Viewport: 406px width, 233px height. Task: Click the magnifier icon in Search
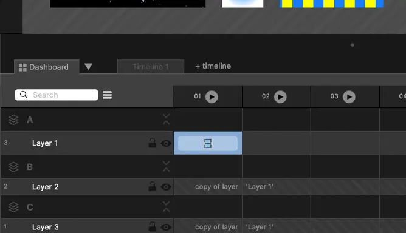coord(24,95)
